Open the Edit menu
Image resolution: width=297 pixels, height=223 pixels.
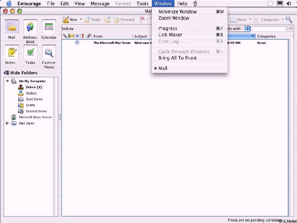pos(65,3)
